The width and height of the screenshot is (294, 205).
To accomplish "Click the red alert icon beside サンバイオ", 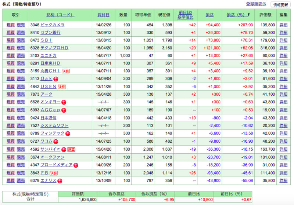I will tap(64, 150).
